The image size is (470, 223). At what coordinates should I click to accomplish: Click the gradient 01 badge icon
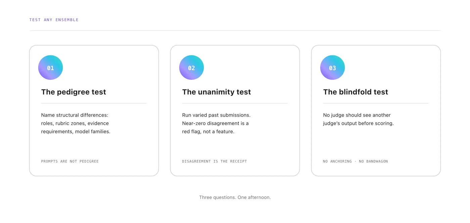click(x=50, y=67)
